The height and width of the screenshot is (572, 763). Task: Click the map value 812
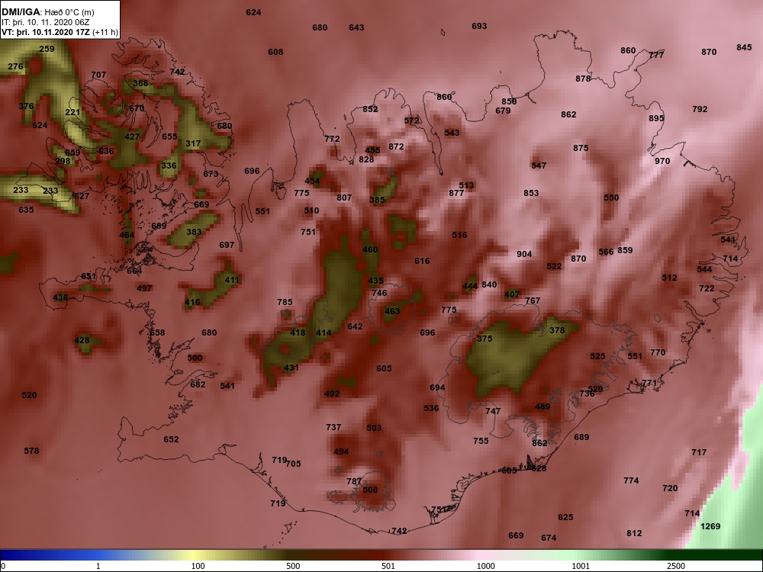click(634, 533)
